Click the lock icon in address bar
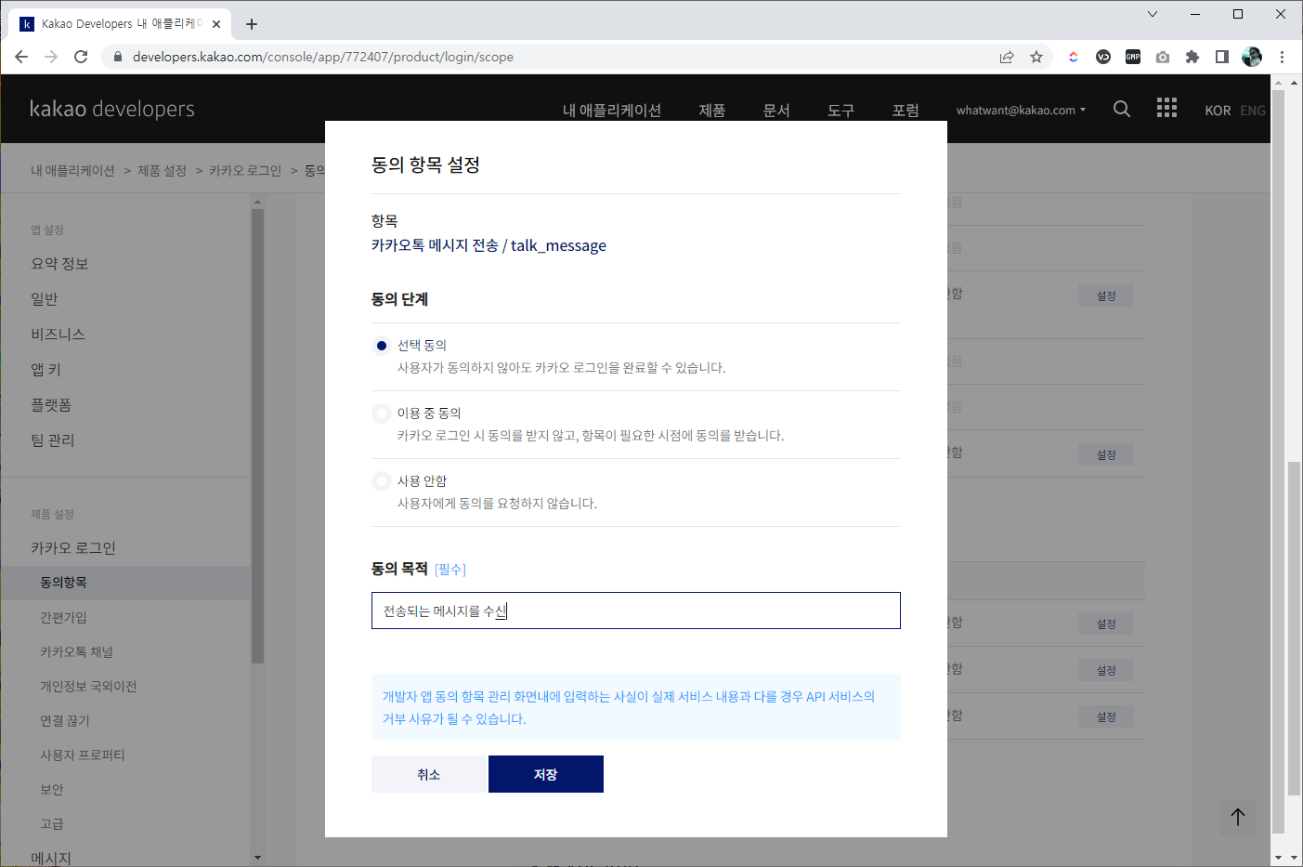 tap(118, 57)
